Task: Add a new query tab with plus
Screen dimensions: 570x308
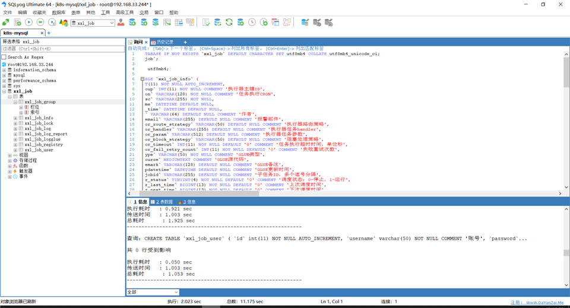Action: [x=185, y=42]
